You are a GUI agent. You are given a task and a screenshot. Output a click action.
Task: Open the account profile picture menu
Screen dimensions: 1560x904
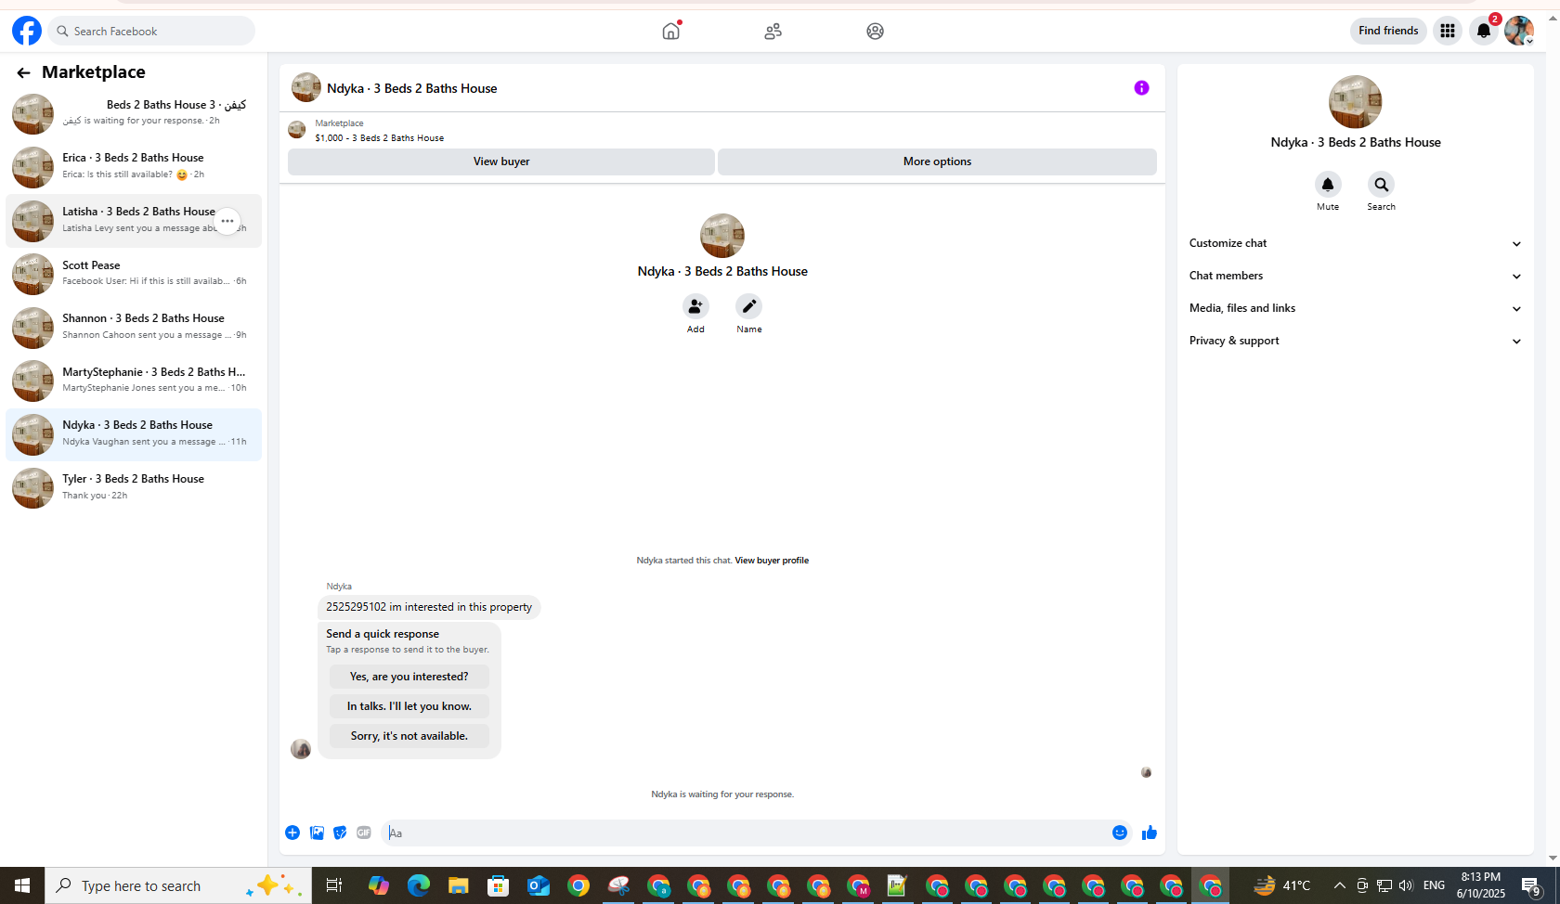(1519, 31)
